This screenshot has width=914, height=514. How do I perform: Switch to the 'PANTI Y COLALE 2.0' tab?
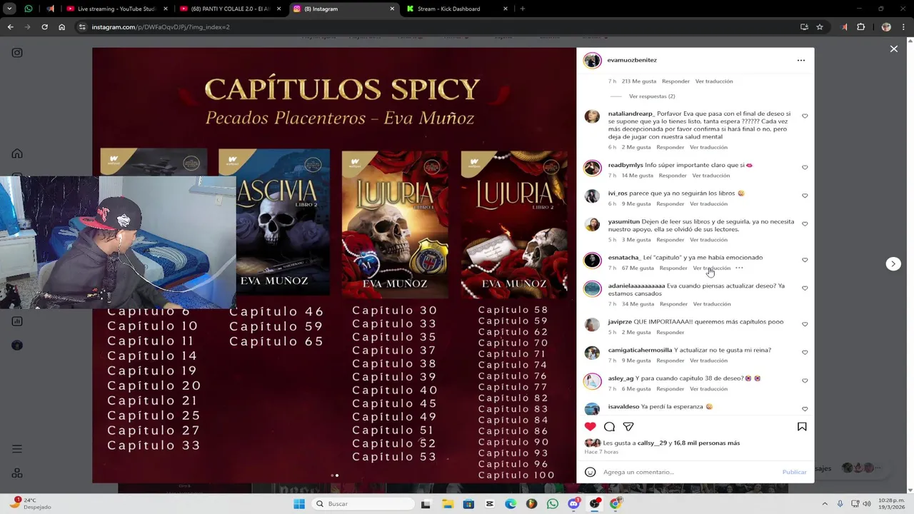coord(229,9)
